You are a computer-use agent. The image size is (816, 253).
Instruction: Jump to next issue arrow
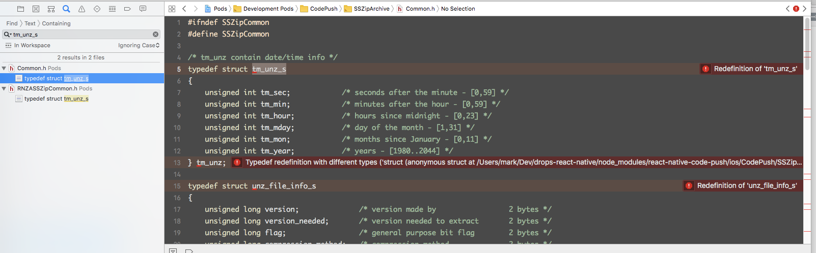805,9
